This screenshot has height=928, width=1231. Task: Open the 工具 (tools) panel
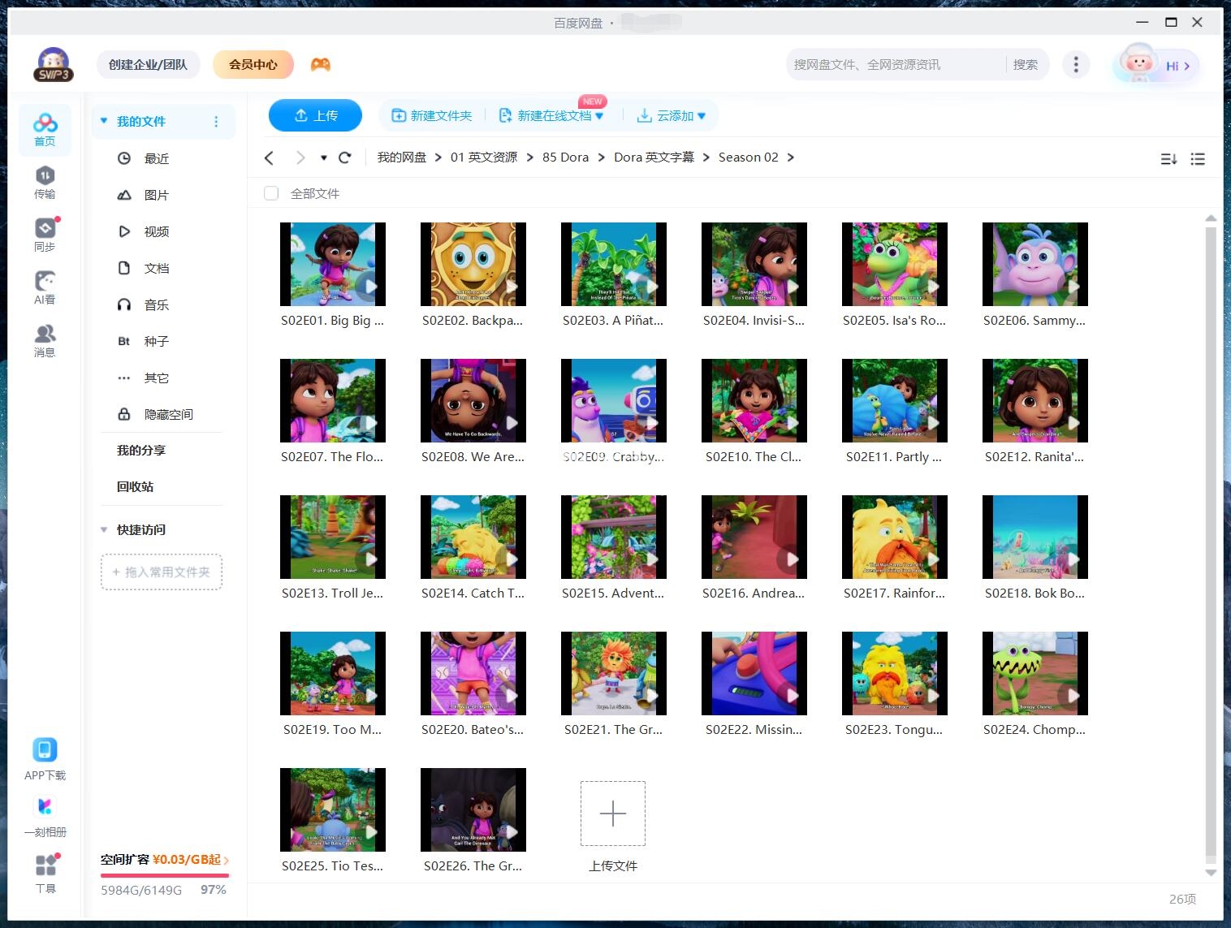tap(45, 873)
